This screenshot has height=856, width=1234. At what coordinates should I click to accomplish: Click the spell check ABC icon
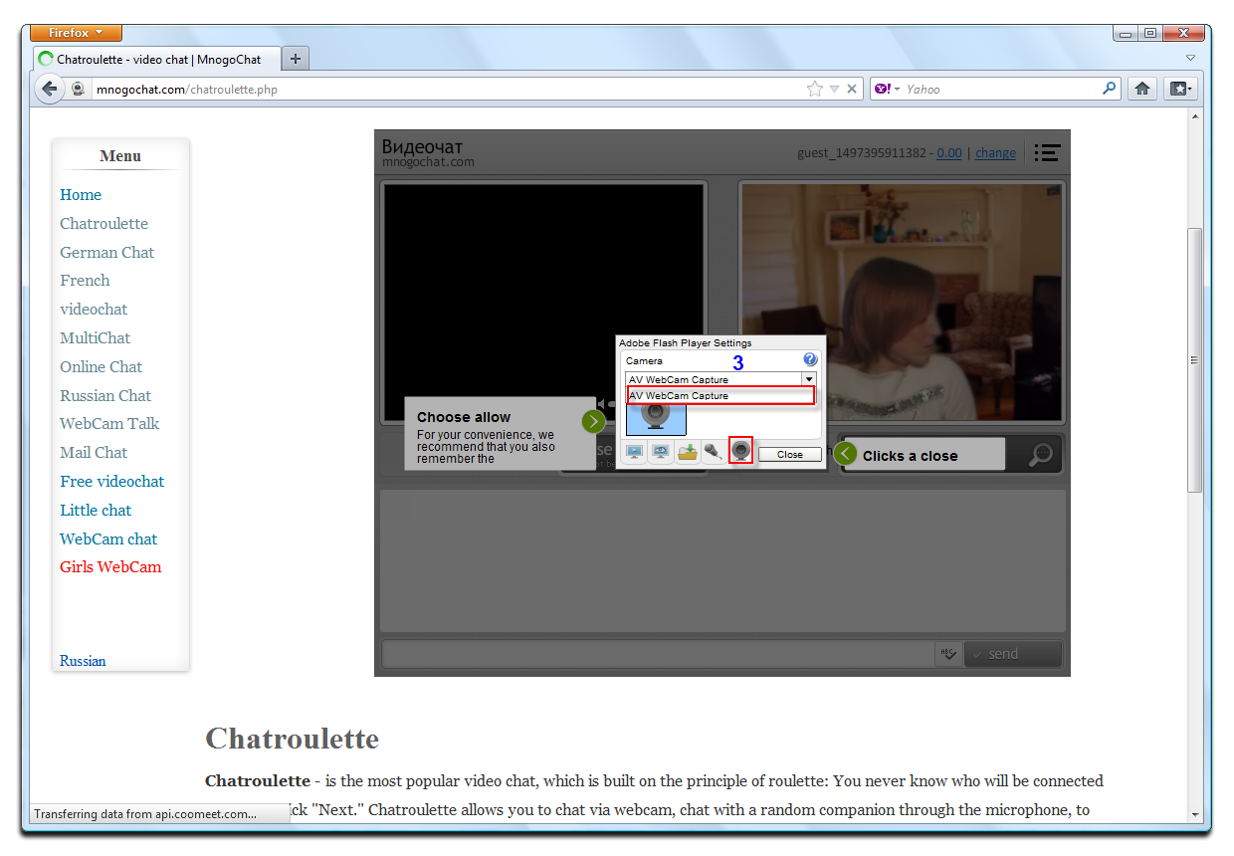[947, 654]
